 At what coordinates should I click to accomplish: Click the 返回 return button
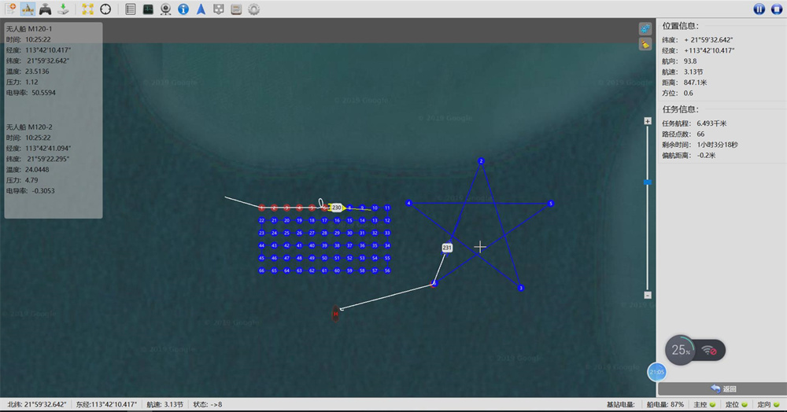coord(722,388)
